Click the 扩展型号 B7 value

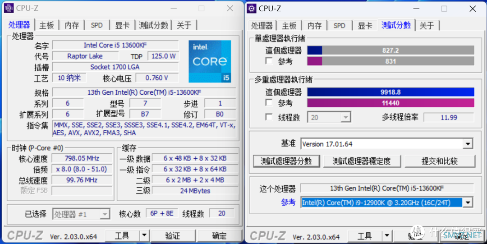[x=145, y=114]
